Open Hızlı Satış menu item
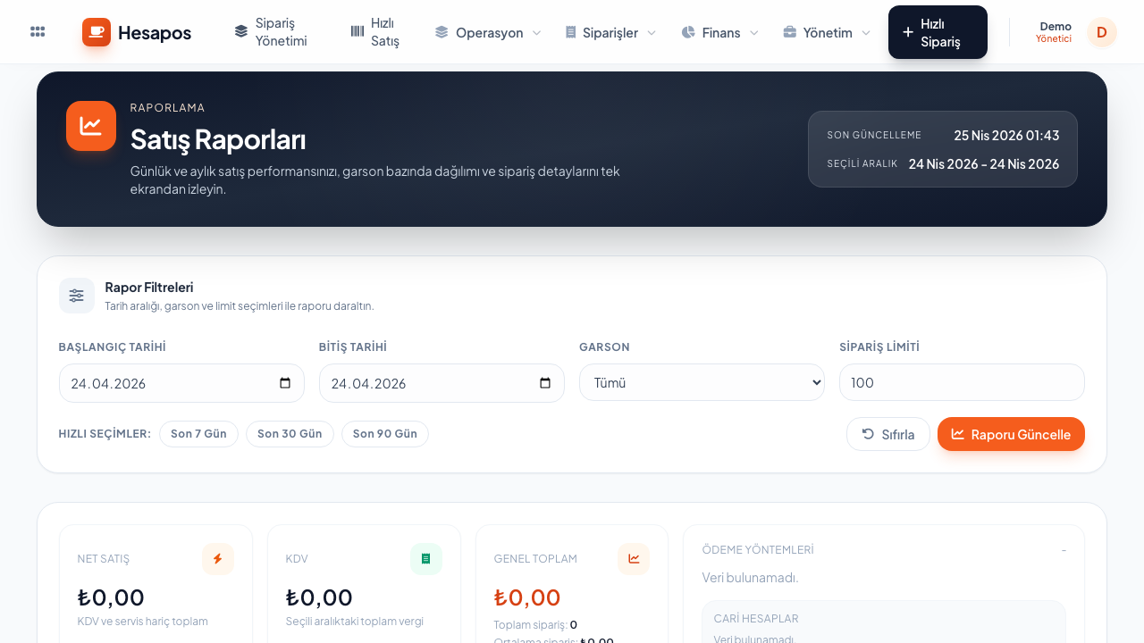Image resolution: width=1144 pixels, height=643 pixels. pos(375,32)
